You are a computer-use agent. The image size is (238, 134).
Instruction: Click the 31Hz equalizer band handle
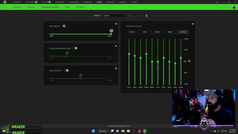[x=129, y=54]
